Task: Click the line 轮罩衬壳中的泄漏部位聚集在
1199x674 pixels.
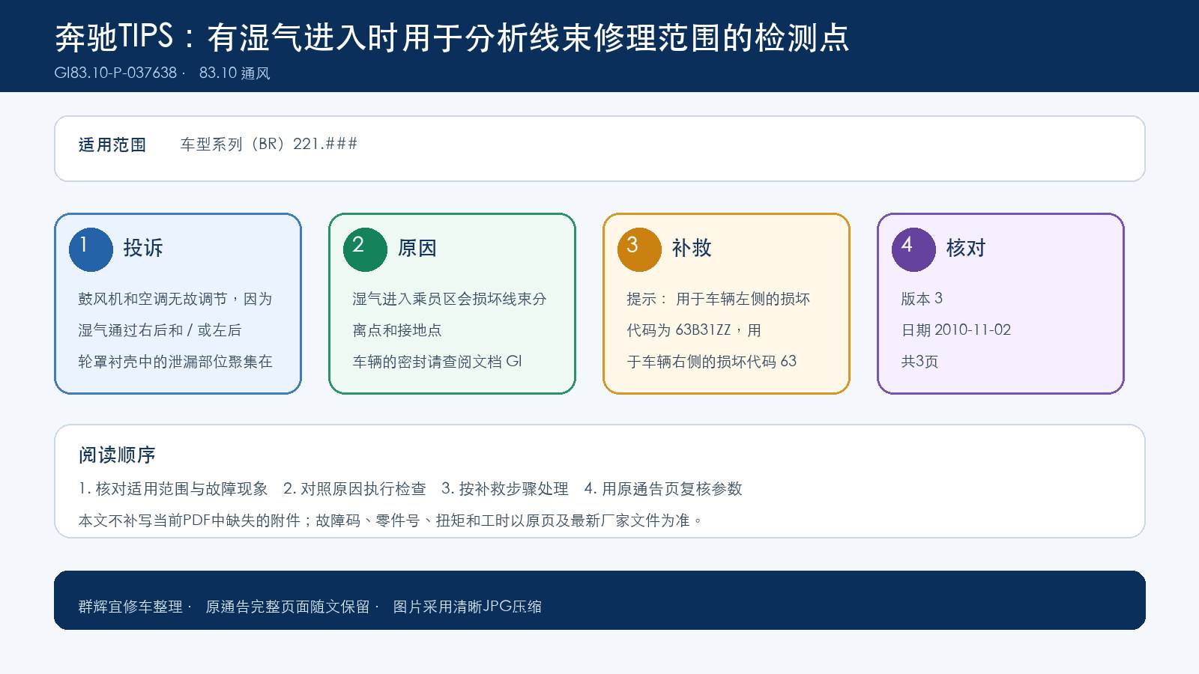Action: [x=175, y=362]
